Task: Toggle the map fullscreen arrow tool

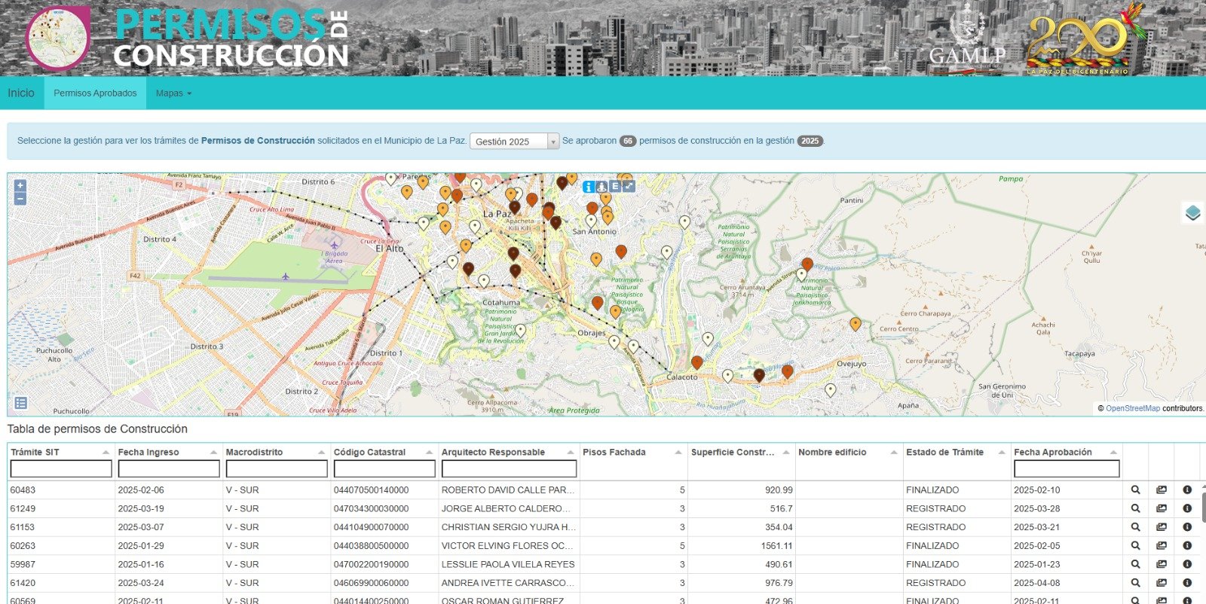Action: 629,186
